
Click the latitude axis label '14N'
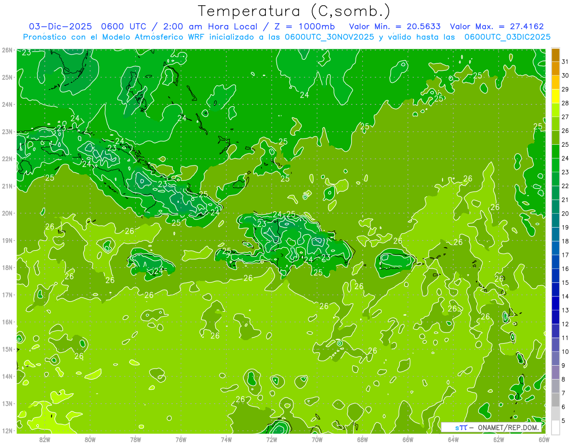(x=7, y=376)
